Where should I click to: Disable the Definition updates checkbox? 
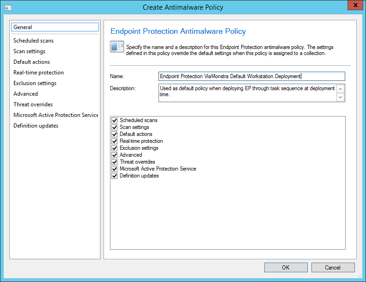[115, 176]
